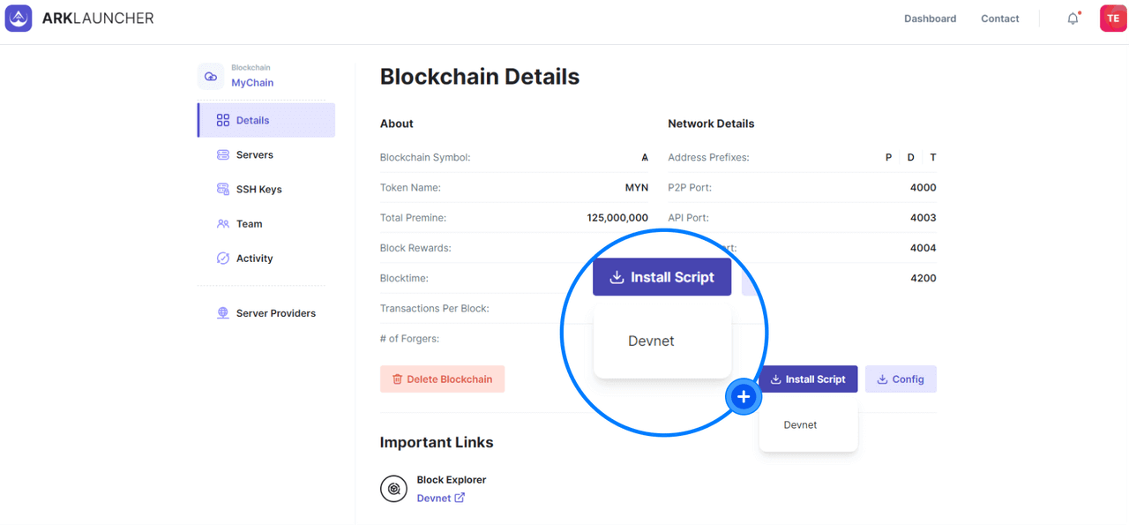Image resolution: width=1129 pixels, height=525 pixels.
Task: Click the blue plus magnifier icon
Action: tap(744, 397)
